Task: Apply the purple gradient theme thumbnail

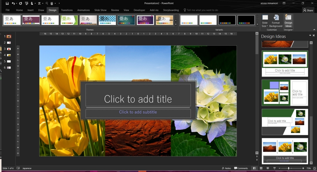Action: pyautogui.click(x=145, y=20)
